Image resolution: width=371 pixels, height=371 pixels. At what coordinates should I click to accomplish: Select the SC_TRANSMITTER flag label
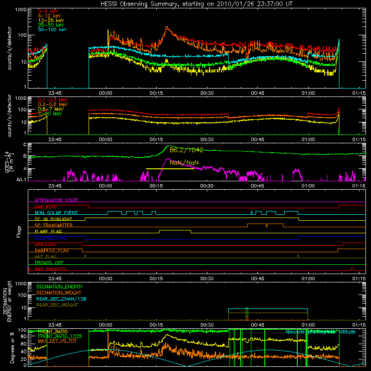(54, 225)
